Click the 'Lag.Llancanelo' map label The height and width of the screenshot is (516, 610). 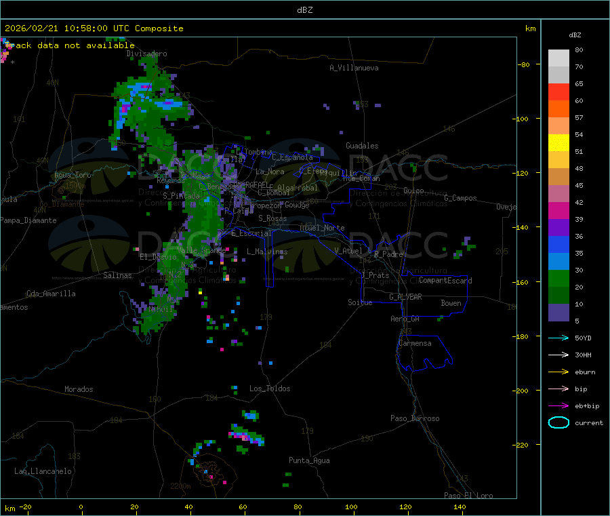click(43, 471)
